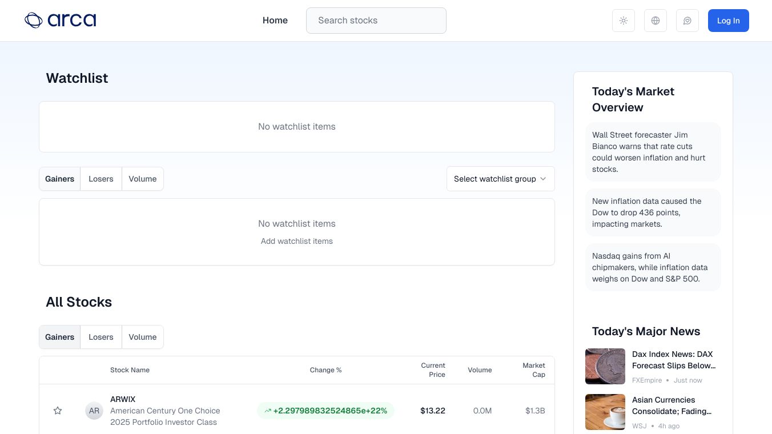This screenshot has height=434, width=772.
Task: Select Gainers tab under All Stocks
Action: point(60,337)
